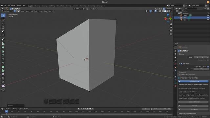Viewport: 210px width, 118px height.
Task: Enable face select mode
Action: pos(19,11)
